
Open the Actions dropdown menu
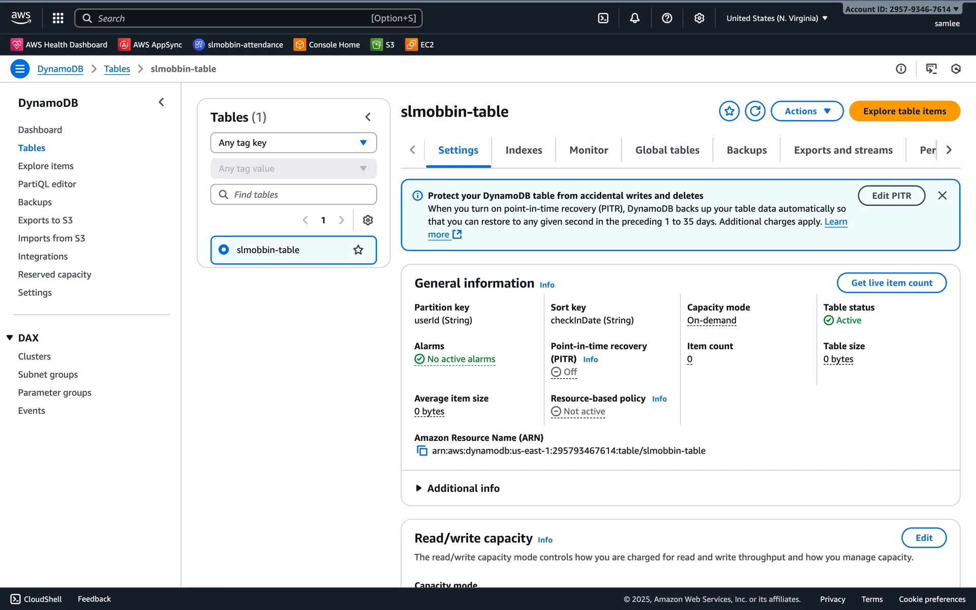point(807,111)
